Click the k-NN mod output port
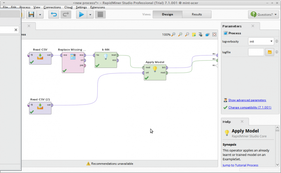281x173 pixels. [117, 55]
